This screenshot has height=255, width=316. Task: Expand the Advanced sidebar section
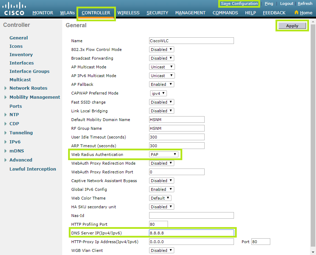6,160
